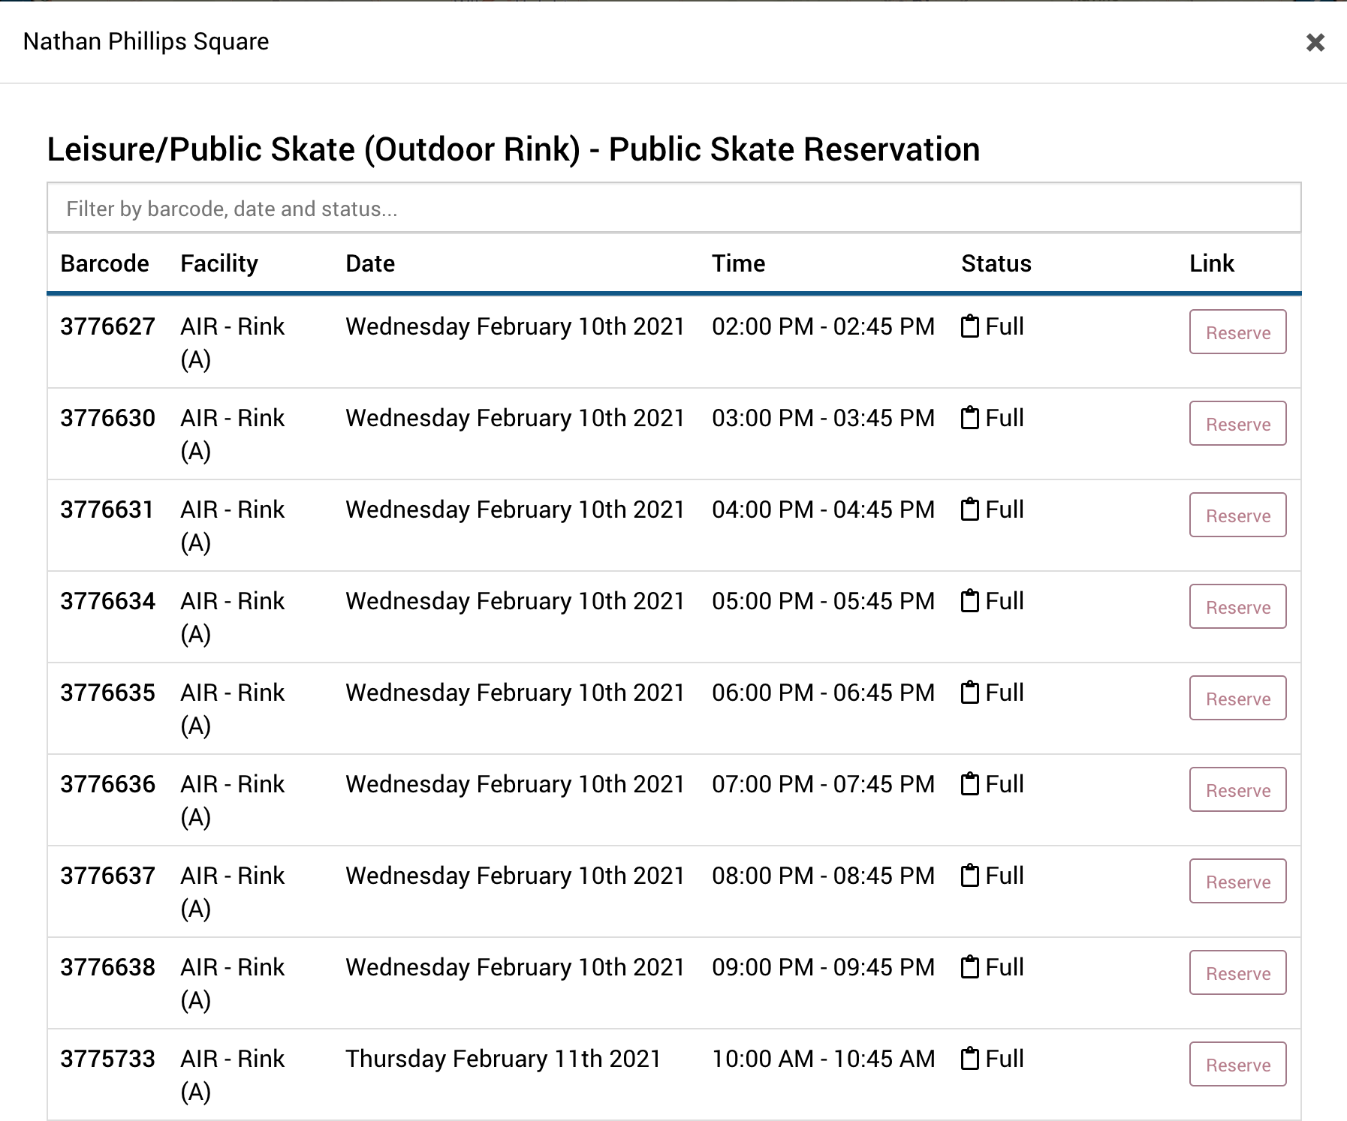1347x1121 pixels.
Task: Reserve the Thursday 10:00 AM slot
Action: click(x=1237, y=1064)
